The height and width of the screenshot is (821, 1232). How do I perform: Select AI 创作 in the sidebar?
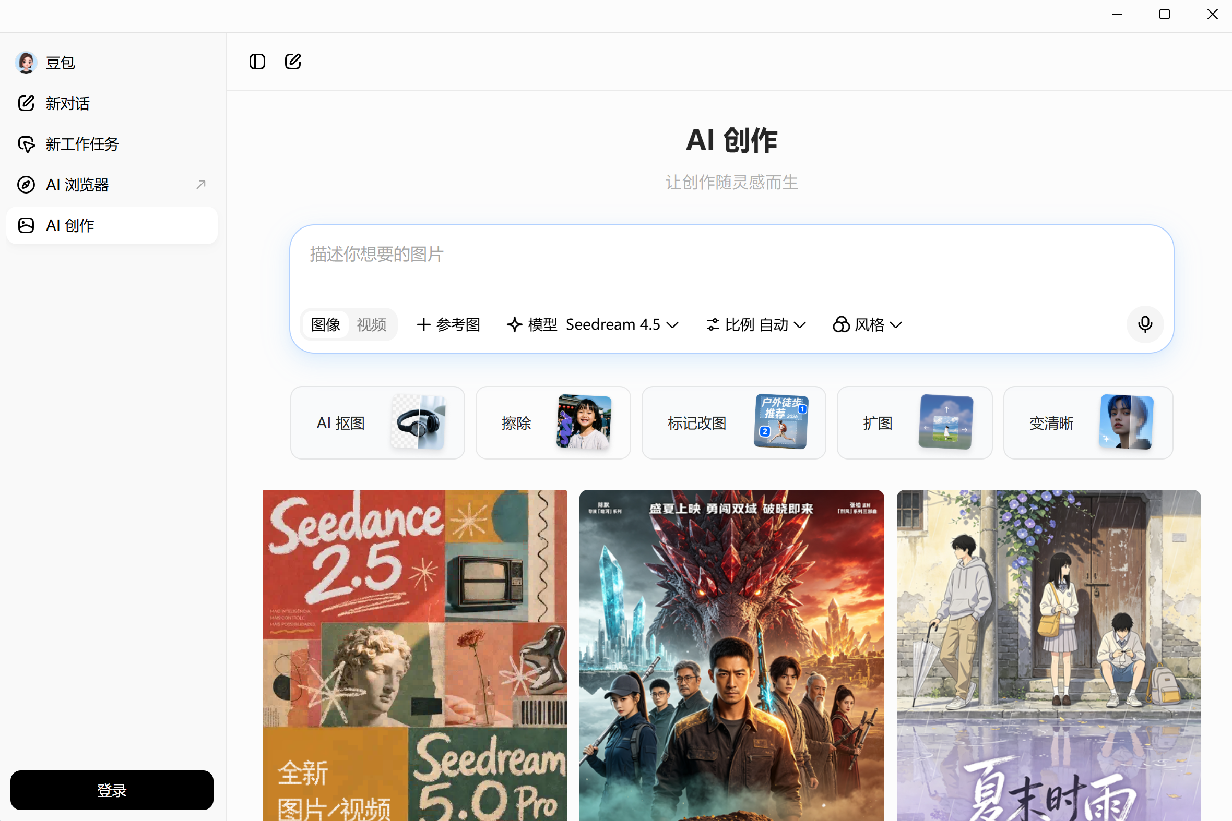[x=112, y=225]
